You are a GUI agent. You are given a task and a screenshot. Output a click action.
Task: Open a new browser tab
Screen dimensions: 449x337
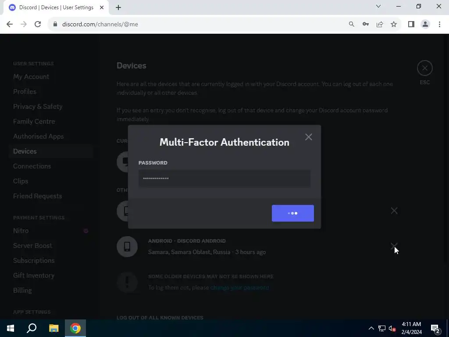[x=118, y=8]
